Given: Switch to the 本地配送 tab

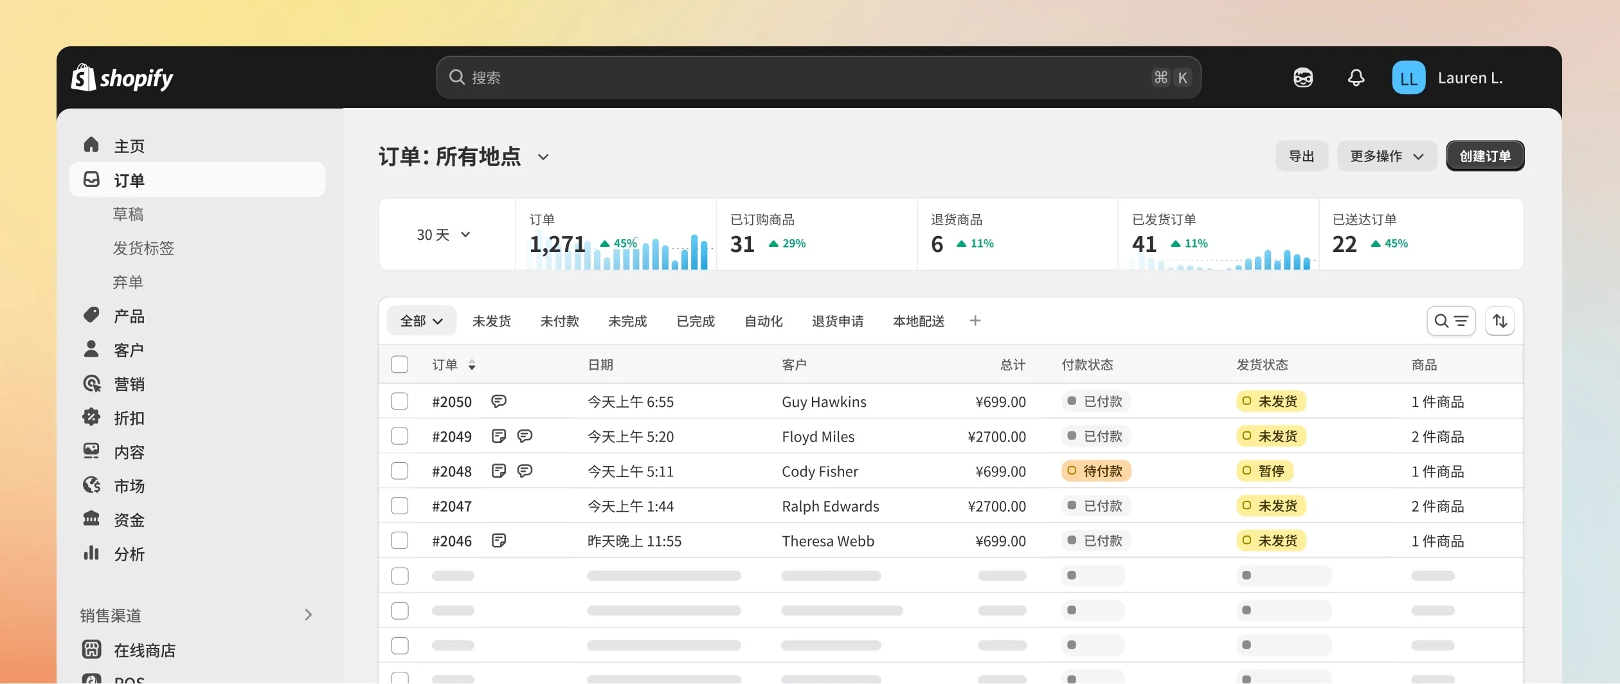Looking at the screenshot, I should [x=919, y=321].
